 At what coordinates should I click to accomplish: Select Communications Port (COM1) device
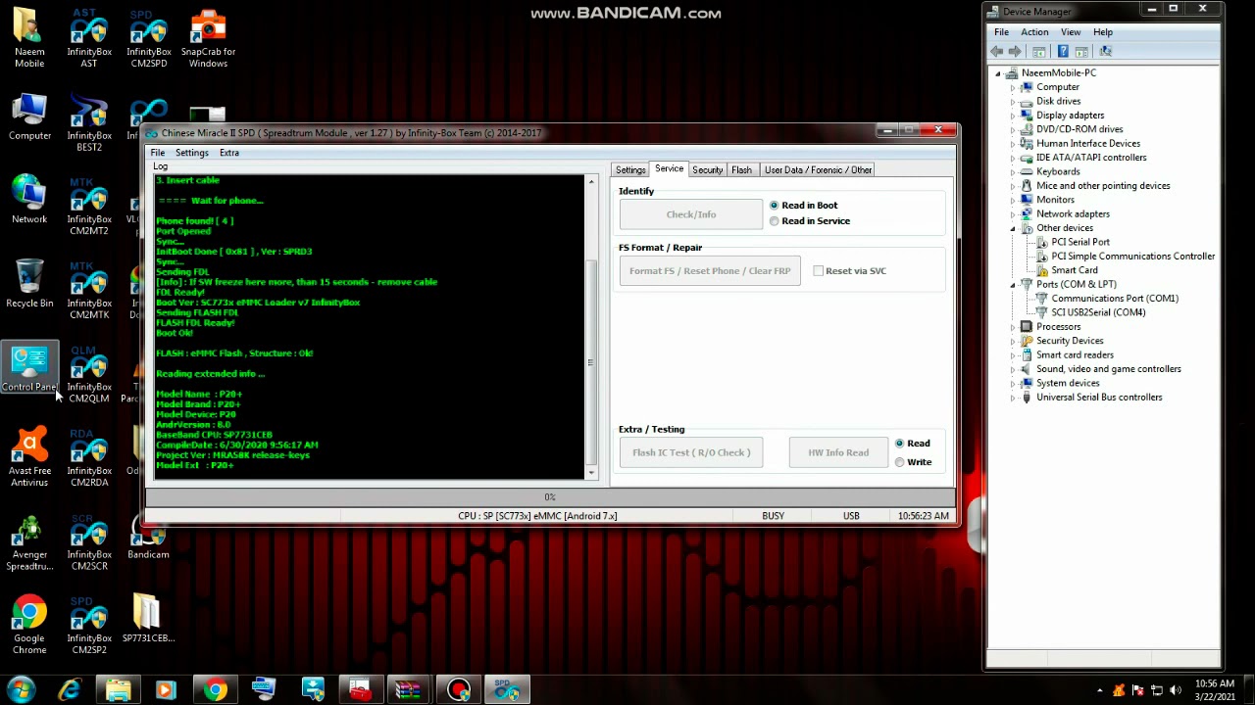(1115, 299)
